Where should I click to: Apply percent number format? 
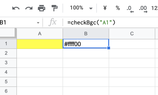pyautogui.click(x=118, y=8)
